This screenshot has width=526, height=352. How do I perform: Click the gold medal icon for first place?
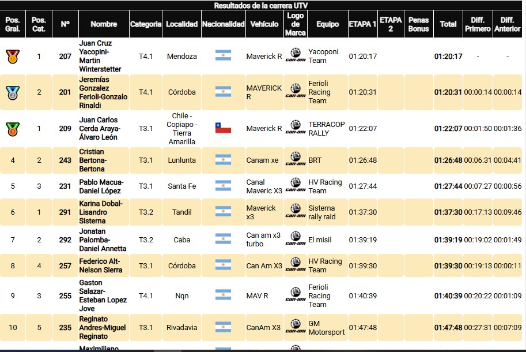(13, 57)
